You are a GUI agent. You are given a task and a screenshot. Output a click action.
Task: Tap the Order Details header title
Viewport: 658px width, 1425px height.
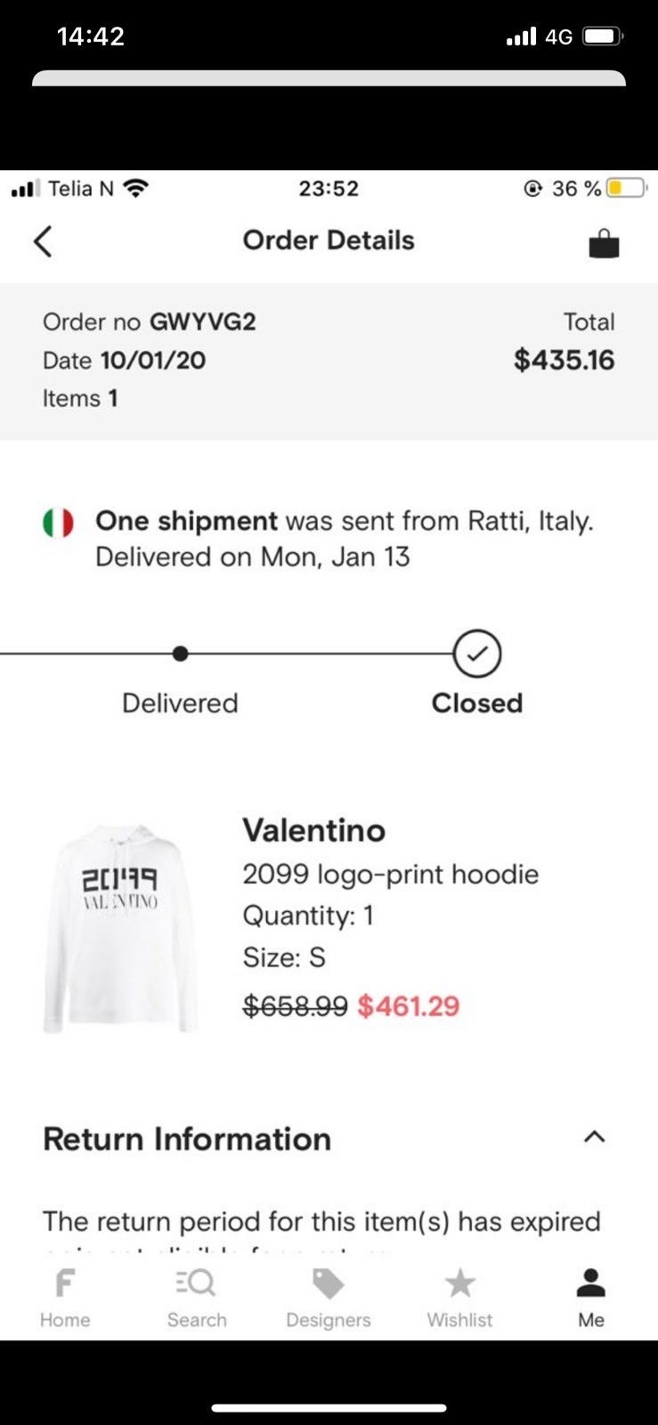(329, 240)
